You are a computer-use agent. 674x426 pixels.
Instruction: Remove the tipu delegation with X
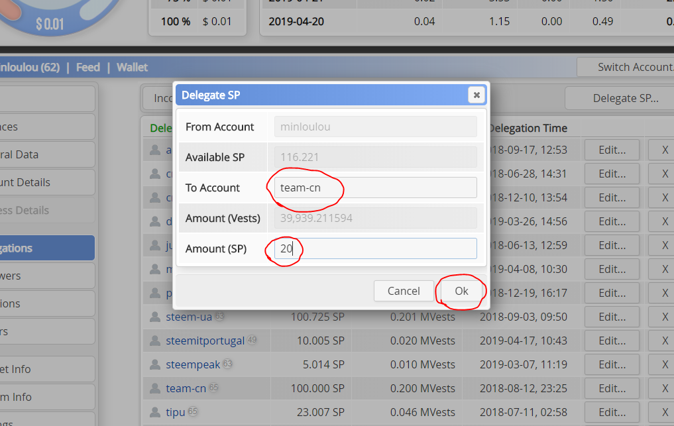(665, 412)
